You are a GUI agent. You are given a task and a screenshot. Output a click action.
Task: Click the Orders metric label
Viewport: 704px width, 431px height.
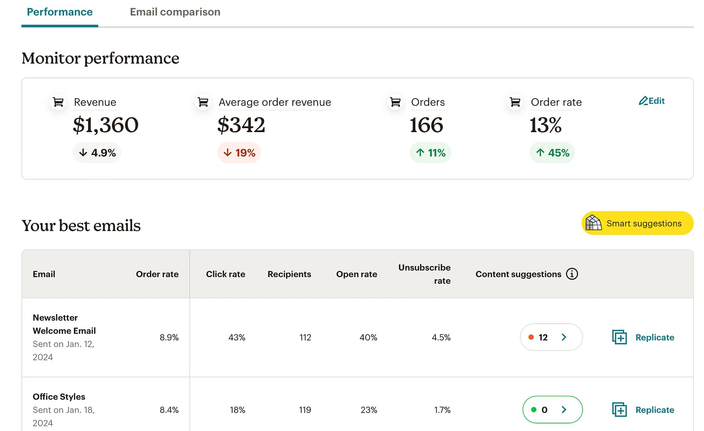(428, 102)
